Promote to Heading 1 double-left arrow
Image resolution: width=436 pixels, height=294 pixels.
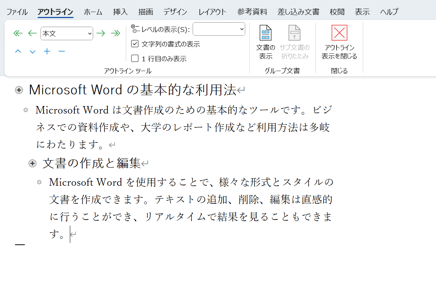[x=18, y=33]
